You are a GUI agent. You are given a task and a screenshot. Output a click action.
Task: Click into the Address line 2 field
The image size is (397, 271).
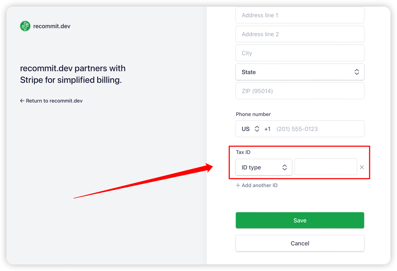(x=300, y=34)
